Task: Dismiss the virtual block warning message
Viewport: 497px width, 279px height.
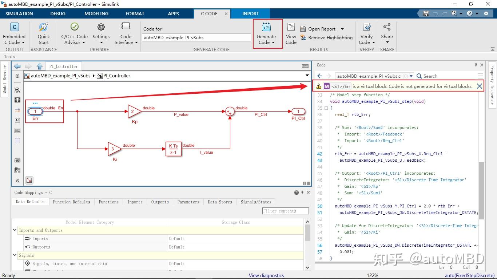Action: pos(479,86)
